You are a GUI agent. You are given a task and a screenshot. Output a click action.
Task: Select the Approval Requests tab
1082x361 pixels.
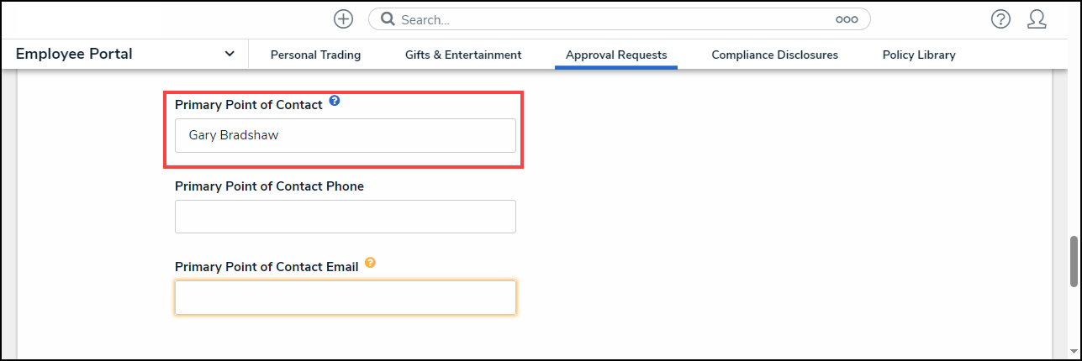click(616, 55)
